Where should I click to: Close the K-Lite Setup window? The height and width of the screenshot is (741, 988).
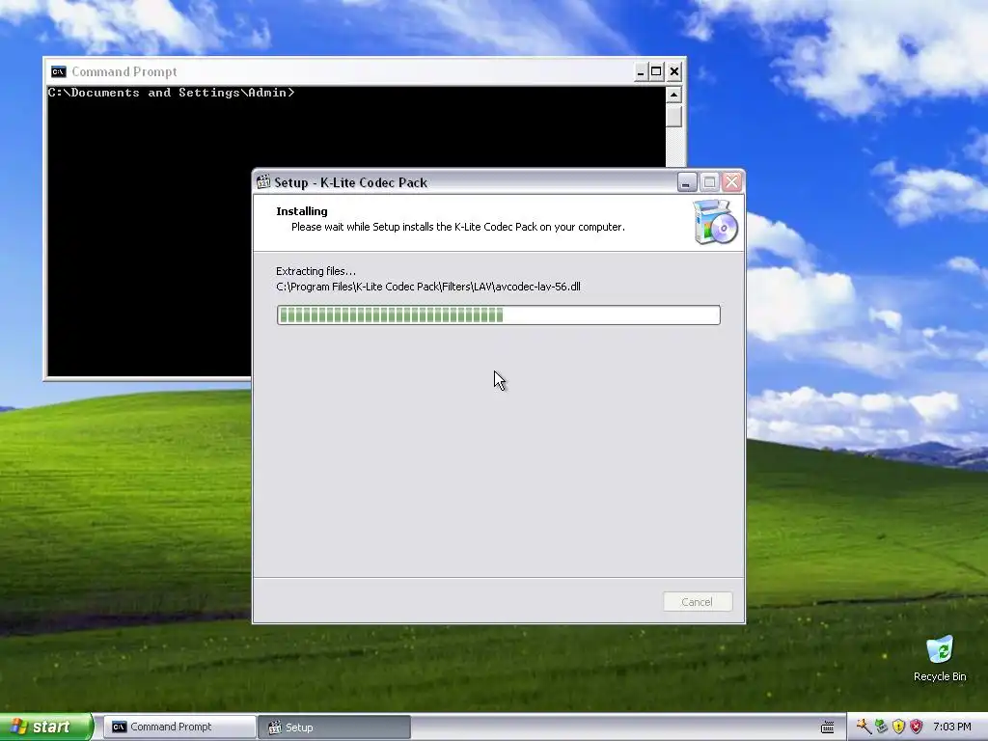731,182
